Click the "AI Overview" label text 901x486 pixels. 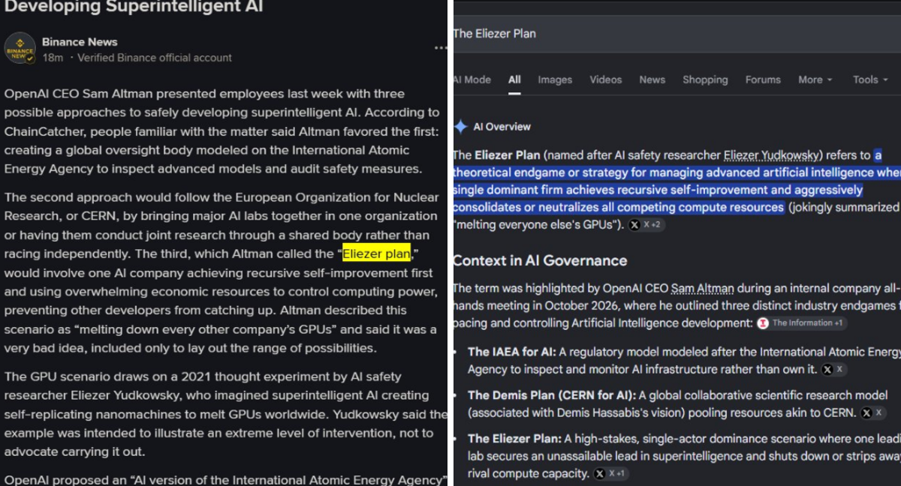coord(502,127)
